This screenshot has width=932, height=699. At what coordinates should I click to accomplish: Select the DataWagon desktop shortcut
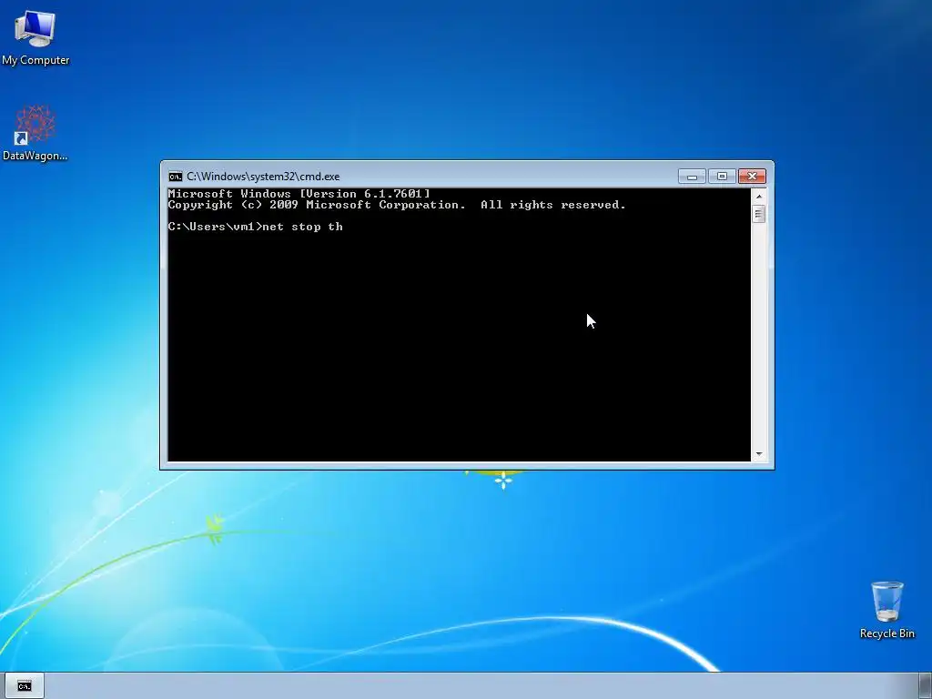(x=35, y=133)
